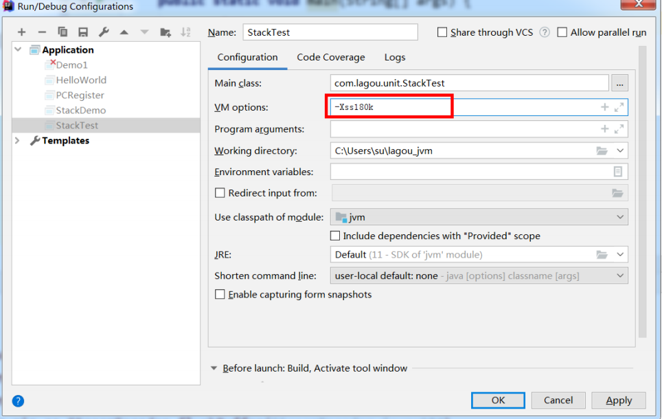Switch to the Configuration tab
The image size is (662, 419).
(x=247, y=58)
